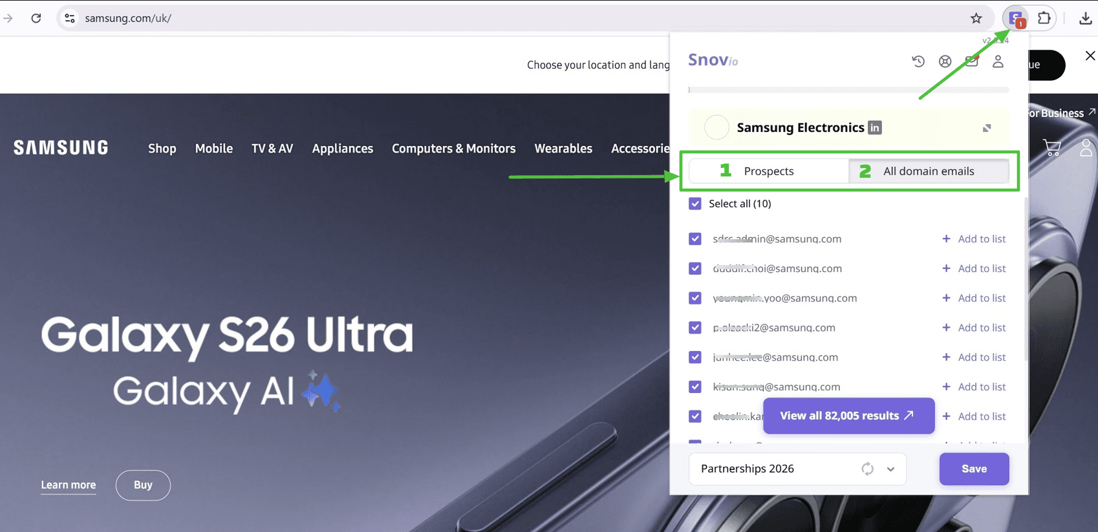Expand the Partnerships 2026 list dropdown
1098x532 pixels.
pos(890,469)
